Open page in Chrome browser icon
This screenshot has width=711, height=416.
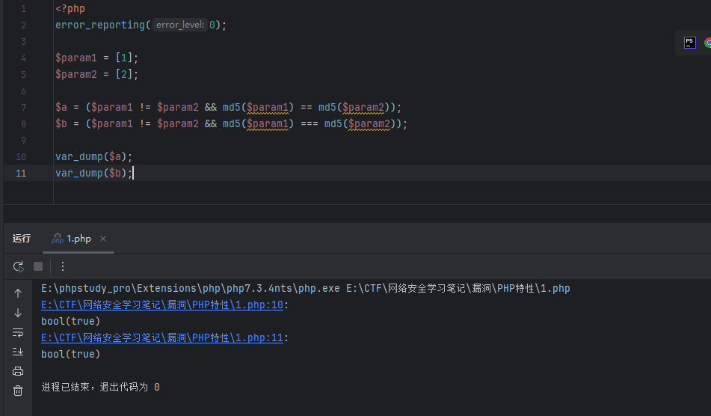pyautogui.click(x=707, y=43)
